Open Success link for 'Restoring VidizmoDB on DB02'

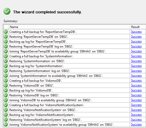136,85
